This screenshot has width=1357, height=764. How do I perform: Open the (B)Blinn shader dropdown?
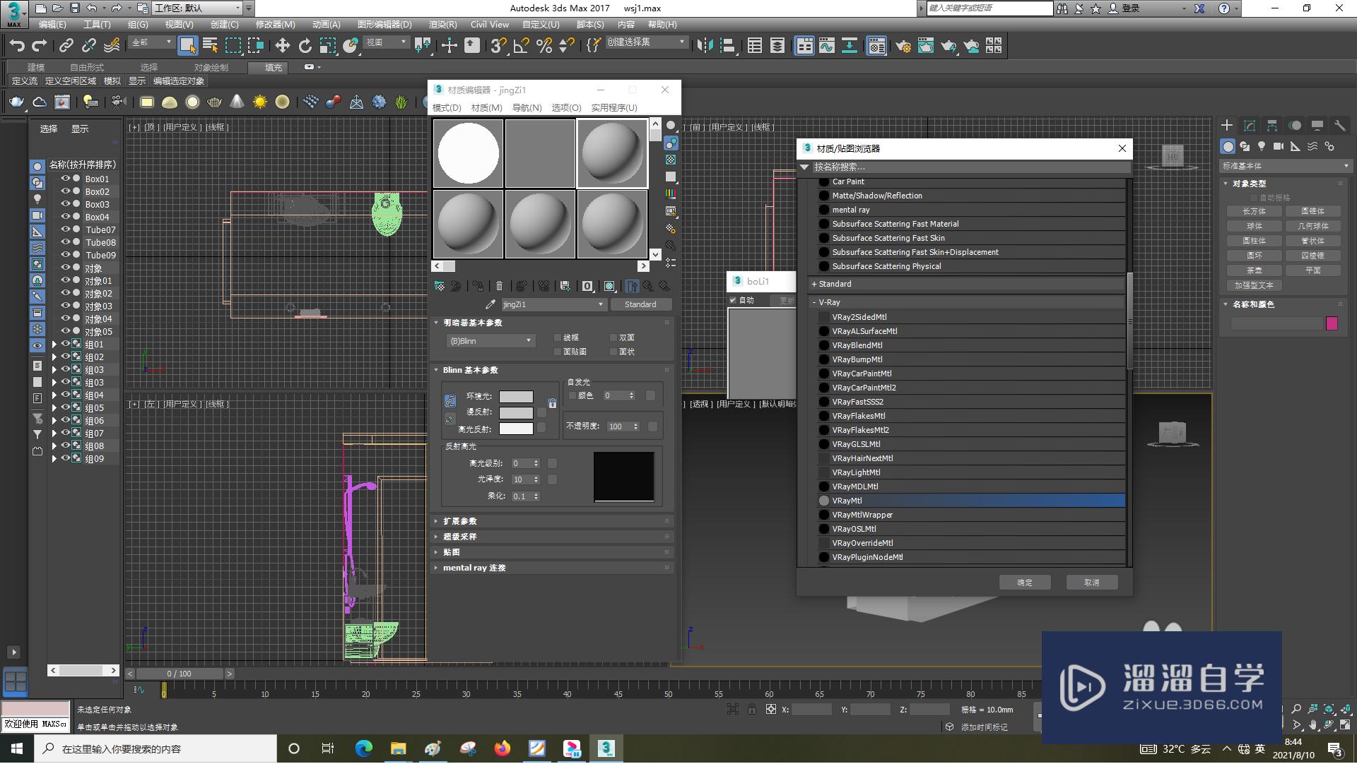tap(490, 341)
